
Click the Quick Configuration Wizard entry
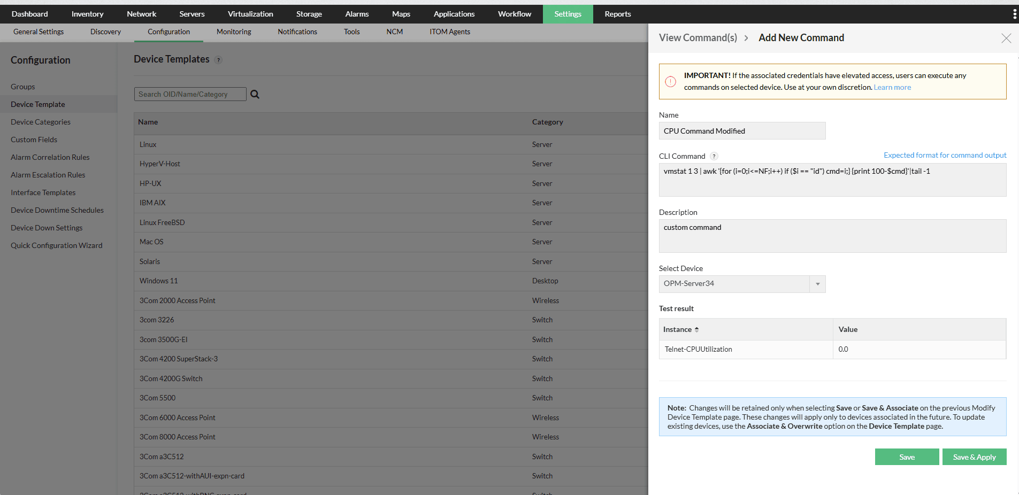56,245
